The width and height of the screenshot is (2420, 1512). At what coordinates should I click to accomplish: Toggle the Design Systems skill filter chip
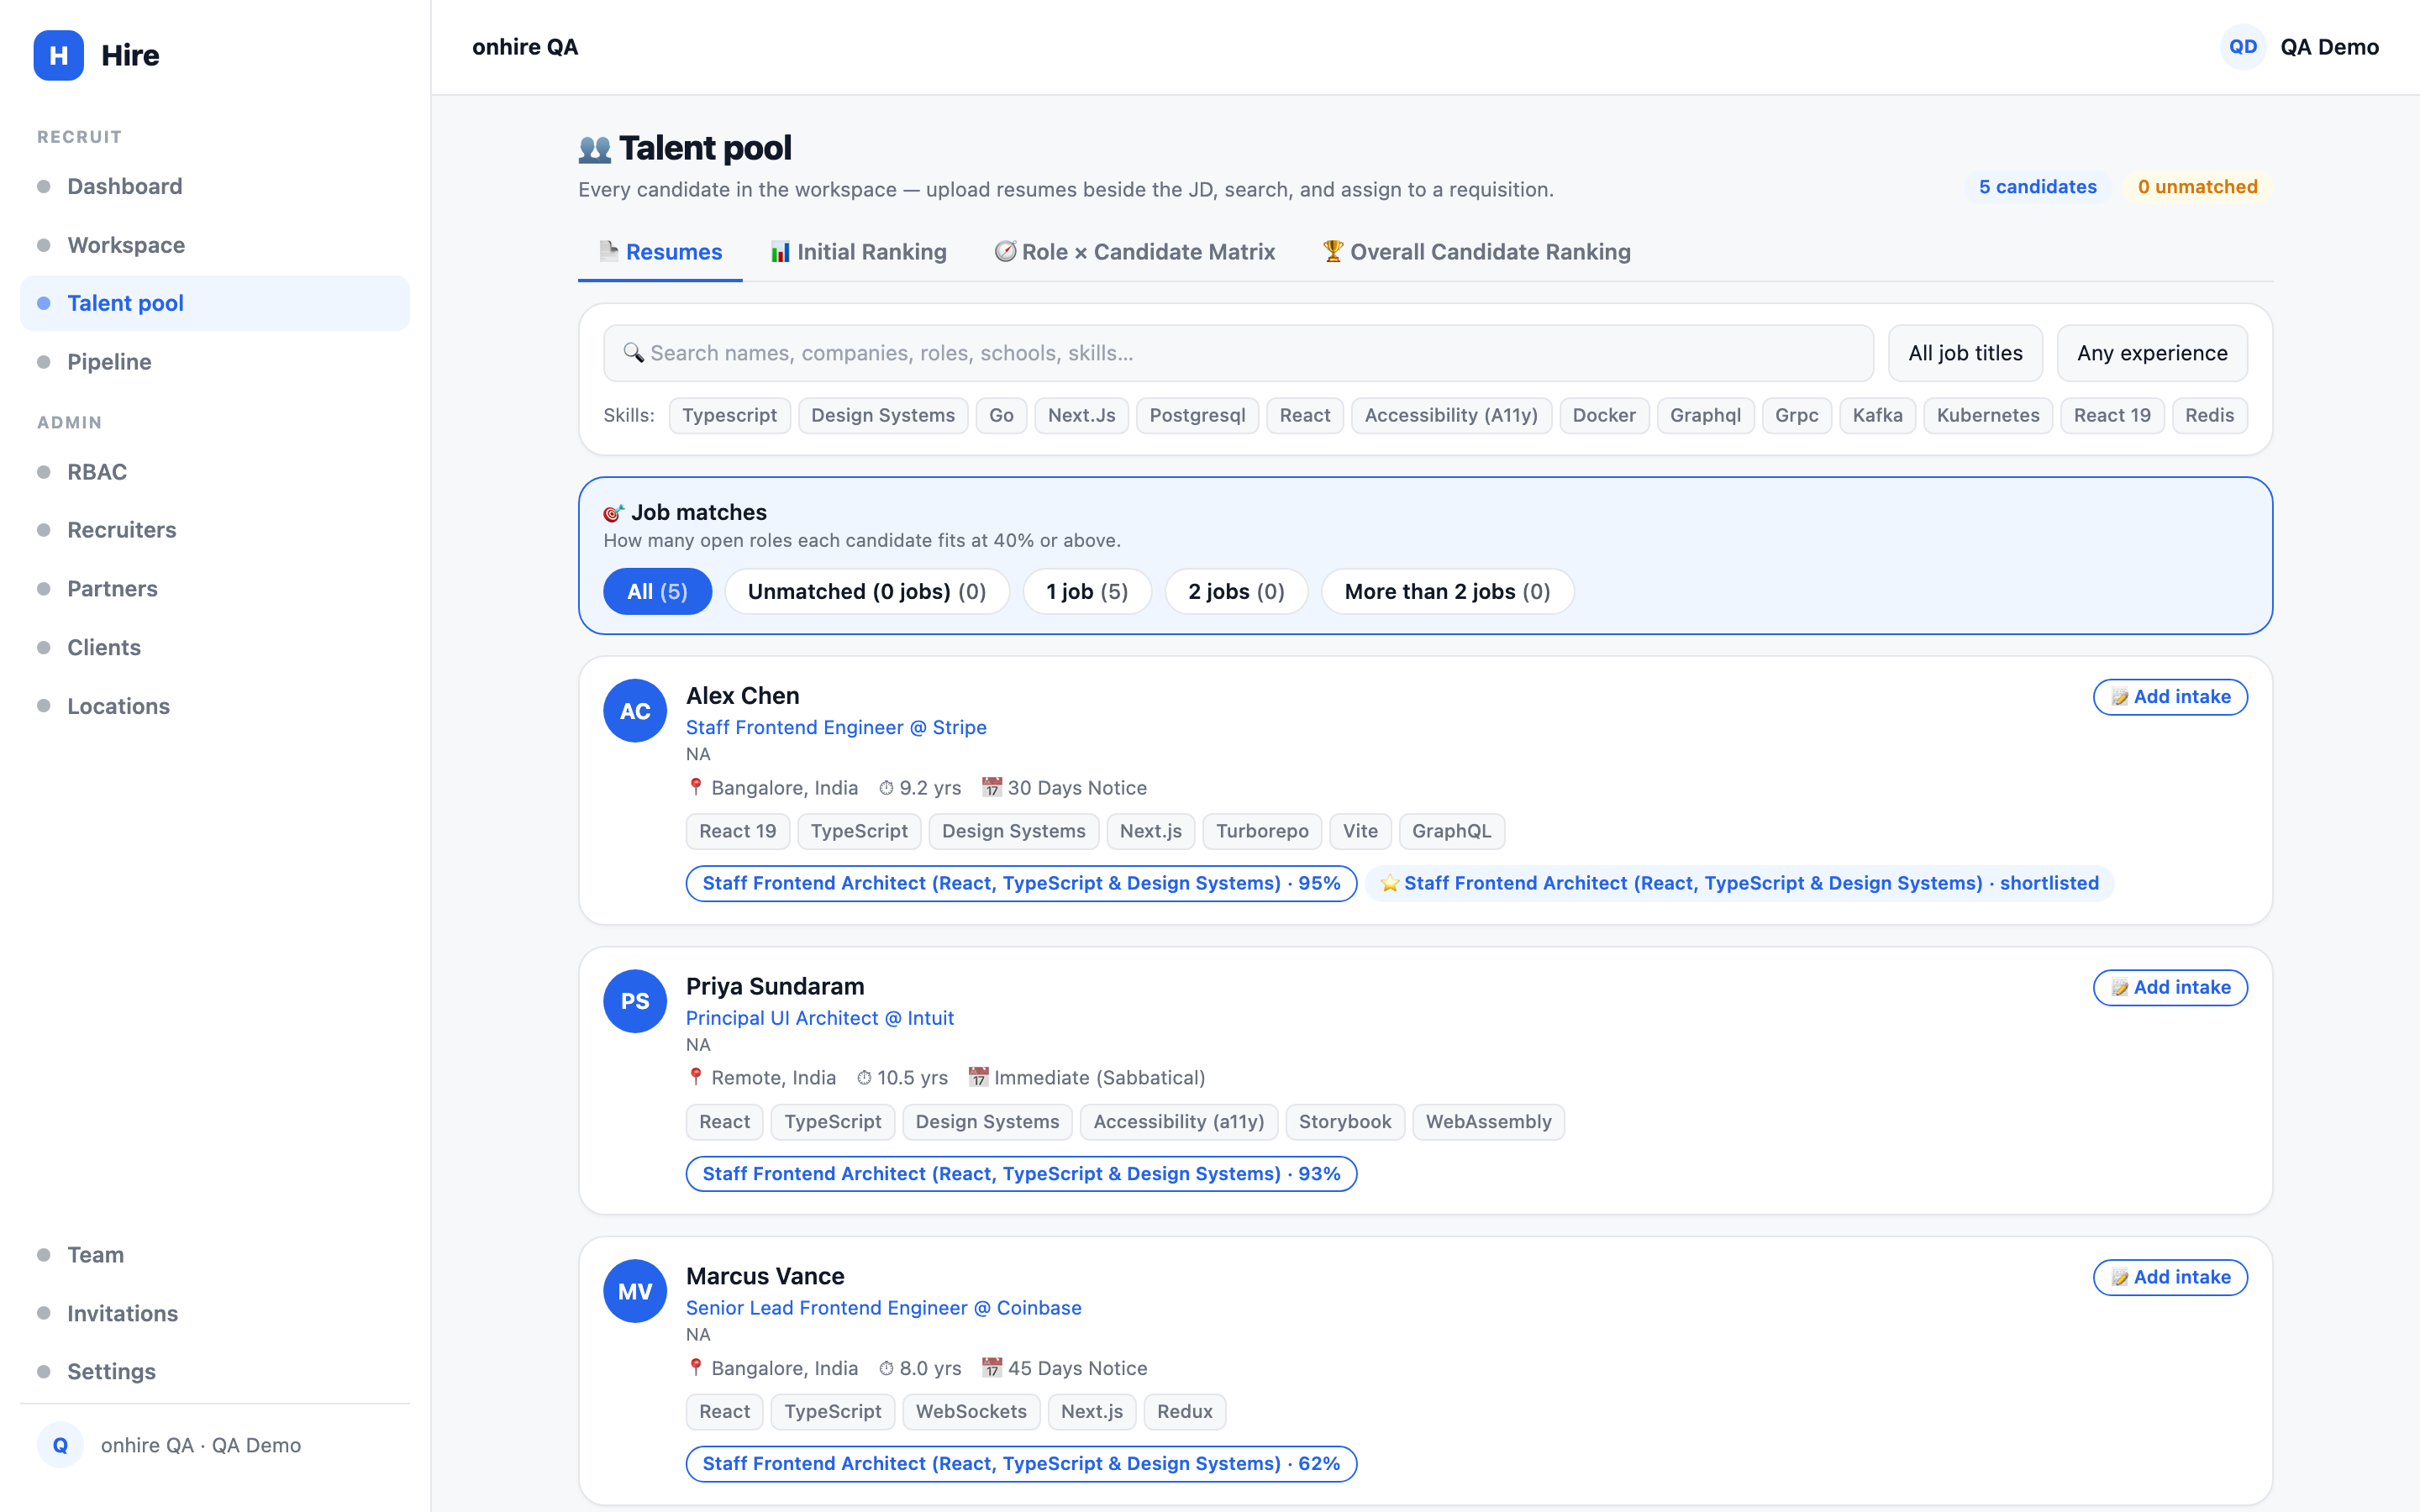(883, 415)
